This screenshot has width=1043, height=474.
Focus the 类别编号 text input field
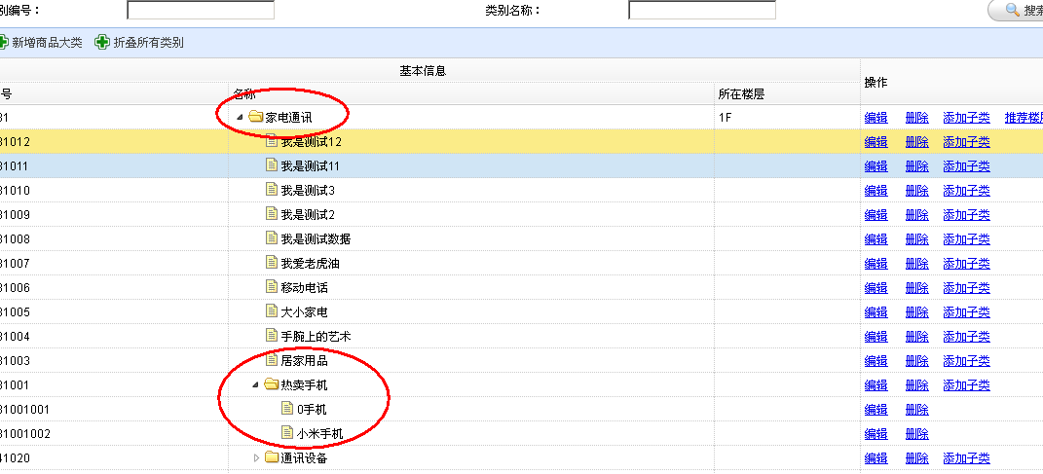201,11
